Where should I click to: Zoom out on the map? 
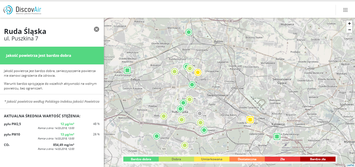click(x=349, y=30)
